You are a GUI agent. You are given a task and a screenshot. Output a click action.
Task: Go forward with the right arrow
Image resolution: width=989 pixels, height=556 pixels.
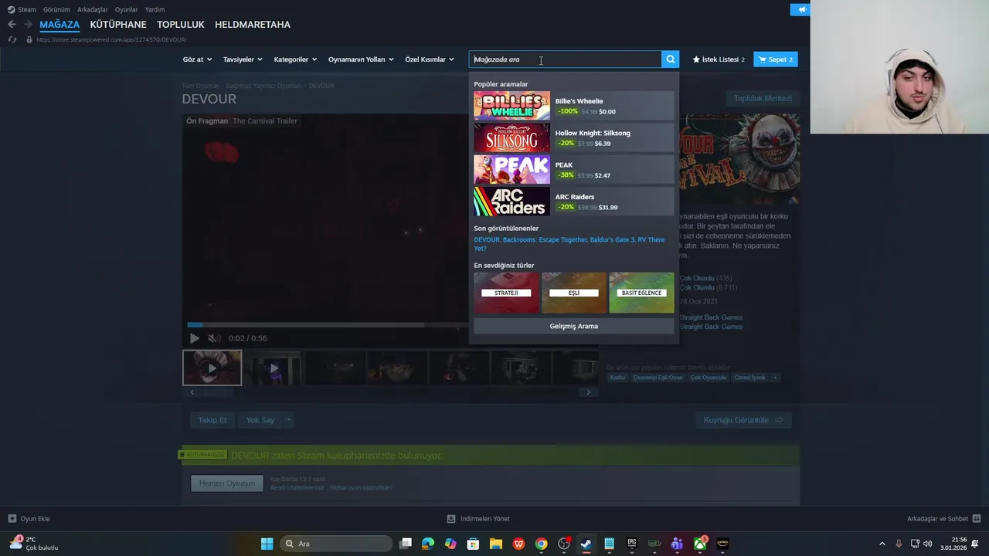pos(28,25)
